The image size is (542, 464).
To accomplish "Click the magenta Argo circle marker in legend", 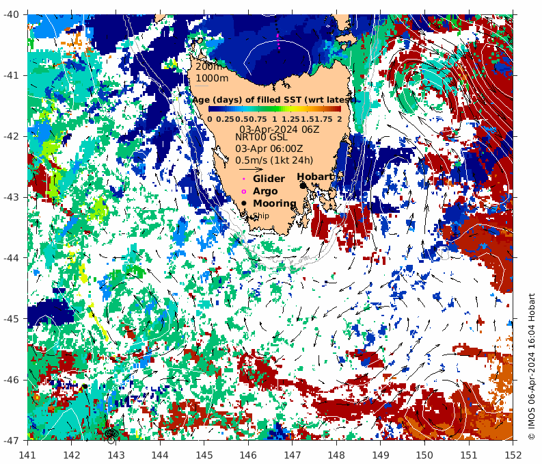I will point(243,192).
